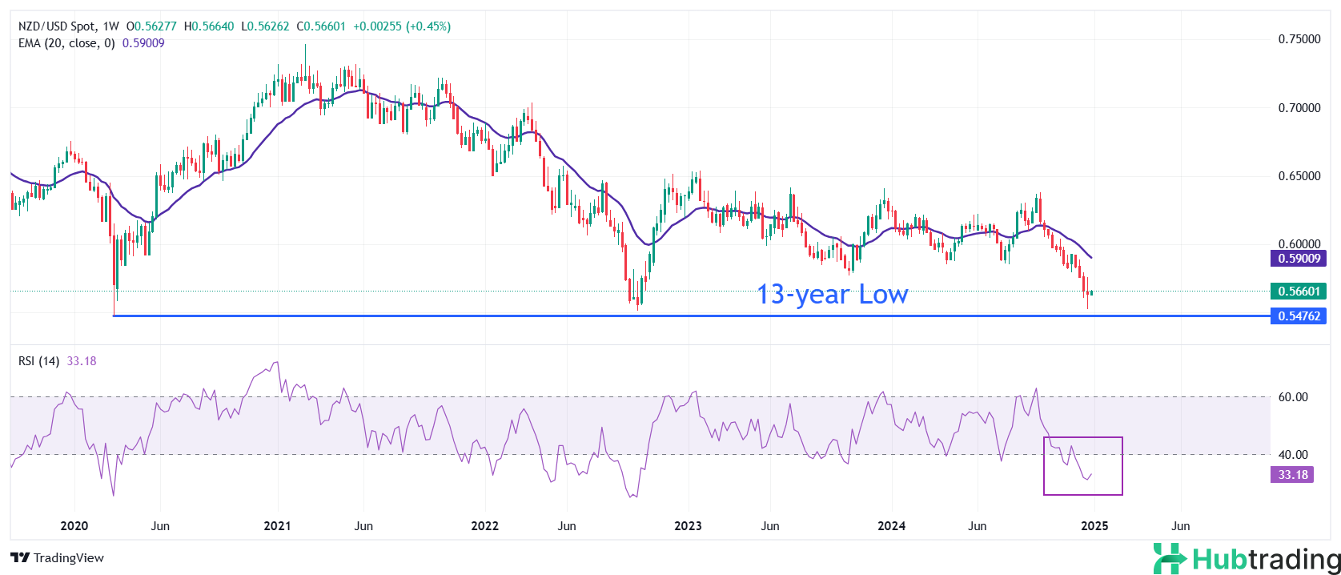Click the 2021 label on time axis
The height and width of the screenshot is (575, 1341).
coord(277,526)
